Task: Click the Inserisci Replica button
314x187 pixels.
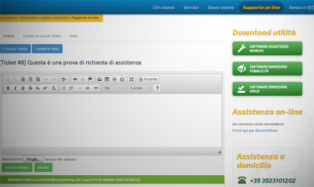Action: click(17, 167)
